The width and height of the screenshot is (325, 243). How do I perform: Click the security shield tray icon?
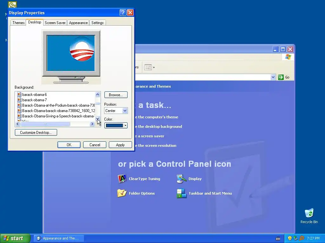click(290, 238)
